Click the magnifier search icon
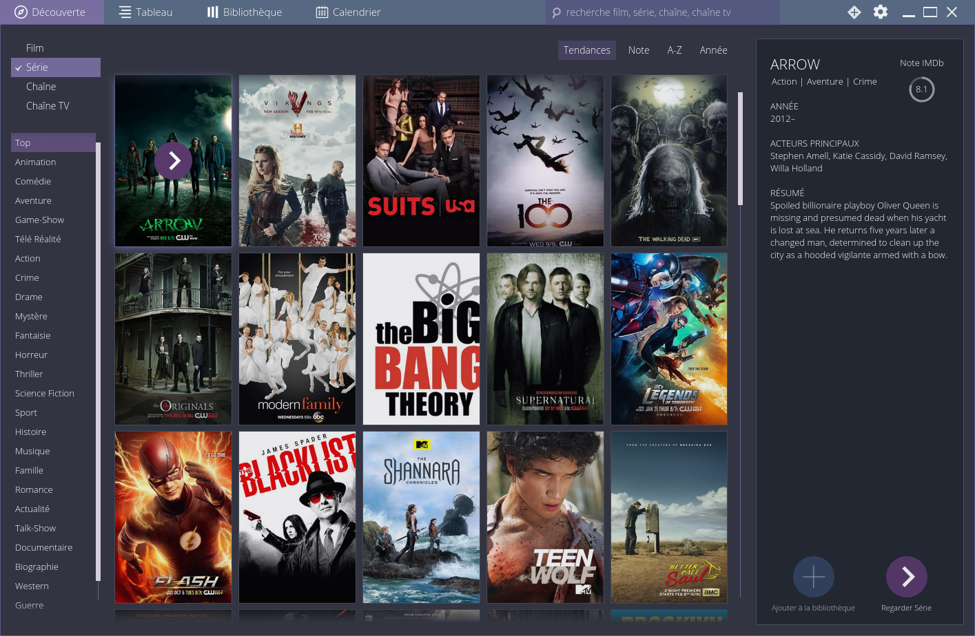 click(x=557, y=12)
